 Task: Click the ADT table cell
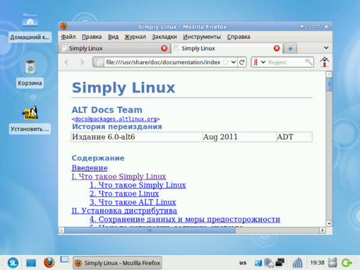295,137
